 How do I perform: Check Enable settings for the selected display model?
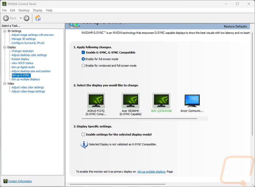pyautogui.click(x=83, y=134)
